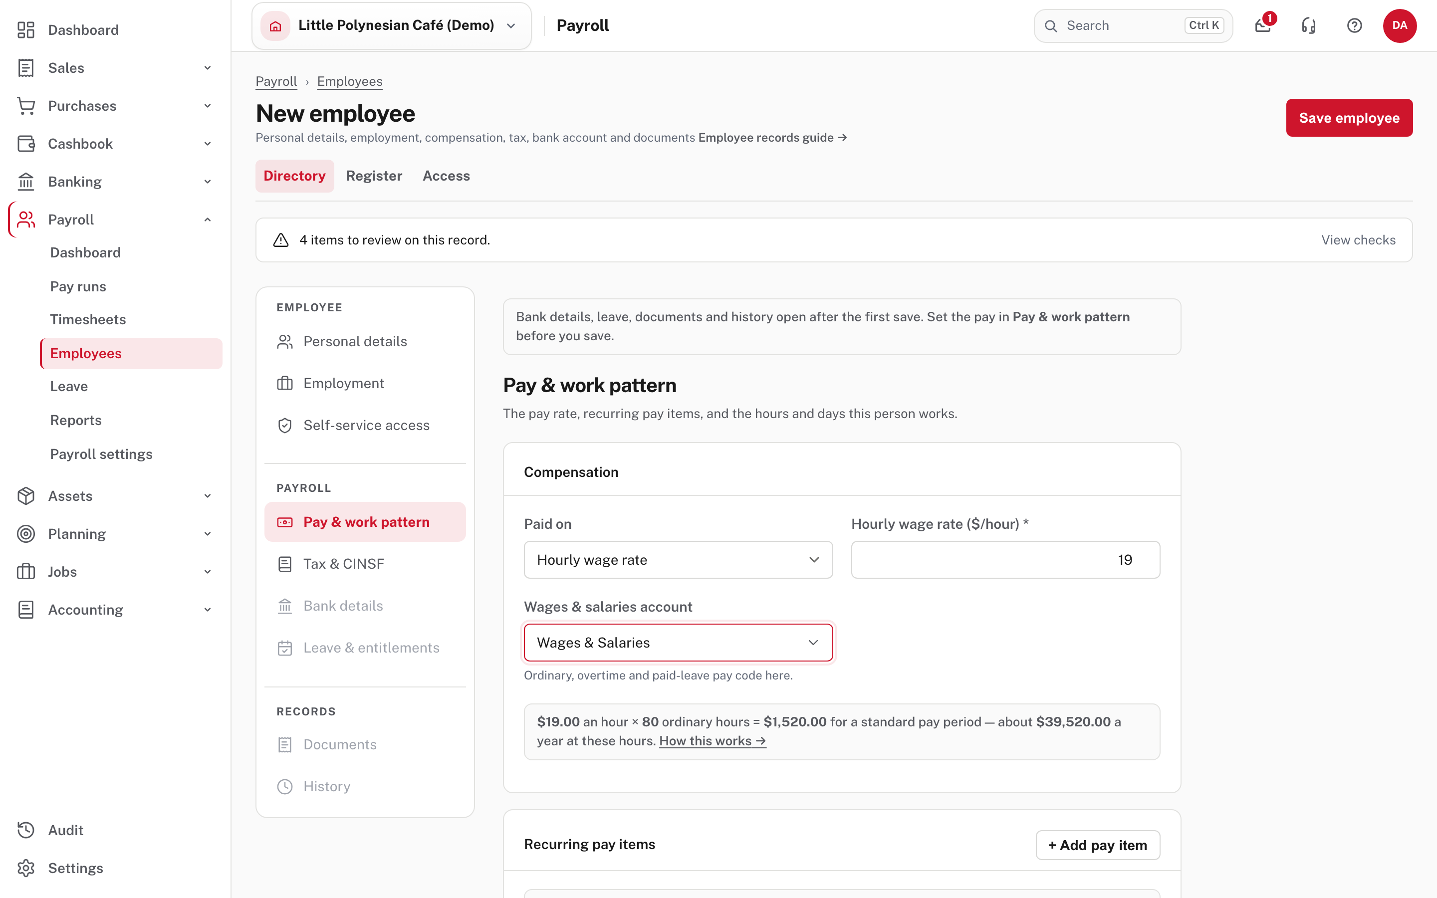Click the Tax & CINSF document icon

coord(285,564)
